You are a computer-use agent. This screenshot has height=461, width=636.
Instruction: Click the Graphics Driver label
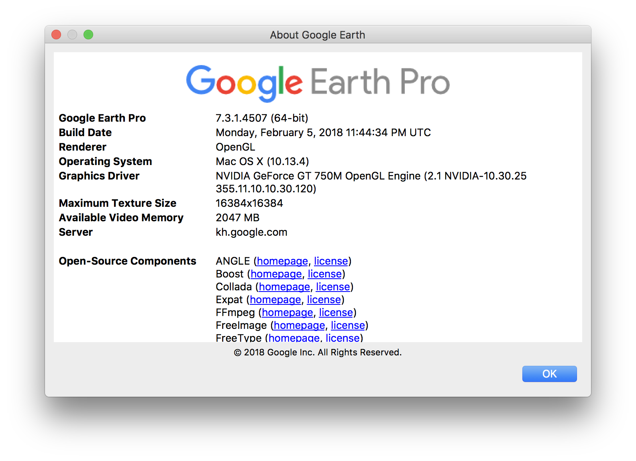[99, 176]
